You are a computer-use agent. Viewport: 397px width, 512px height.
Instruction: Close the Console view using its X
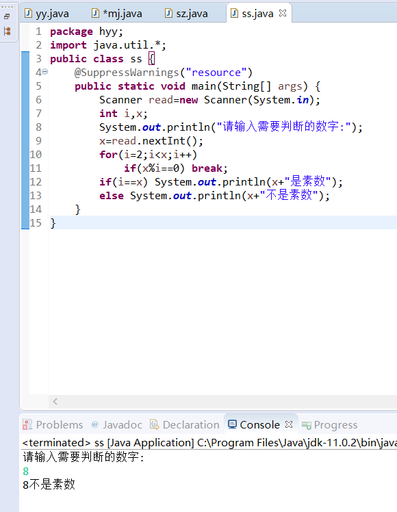click(x=289, y=424)
